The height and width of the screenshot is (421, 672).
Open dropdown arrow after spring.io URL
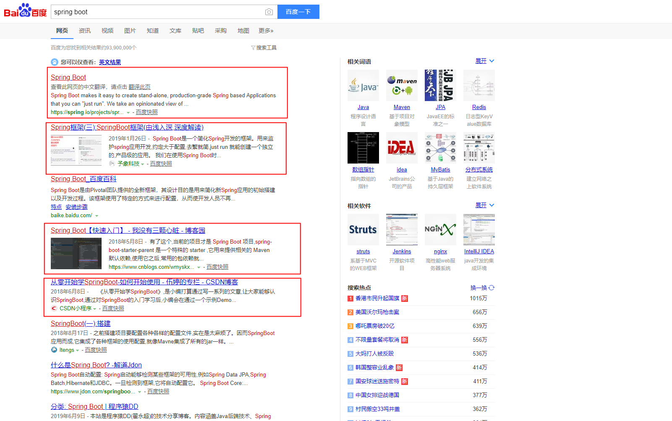tap(128, 113)
